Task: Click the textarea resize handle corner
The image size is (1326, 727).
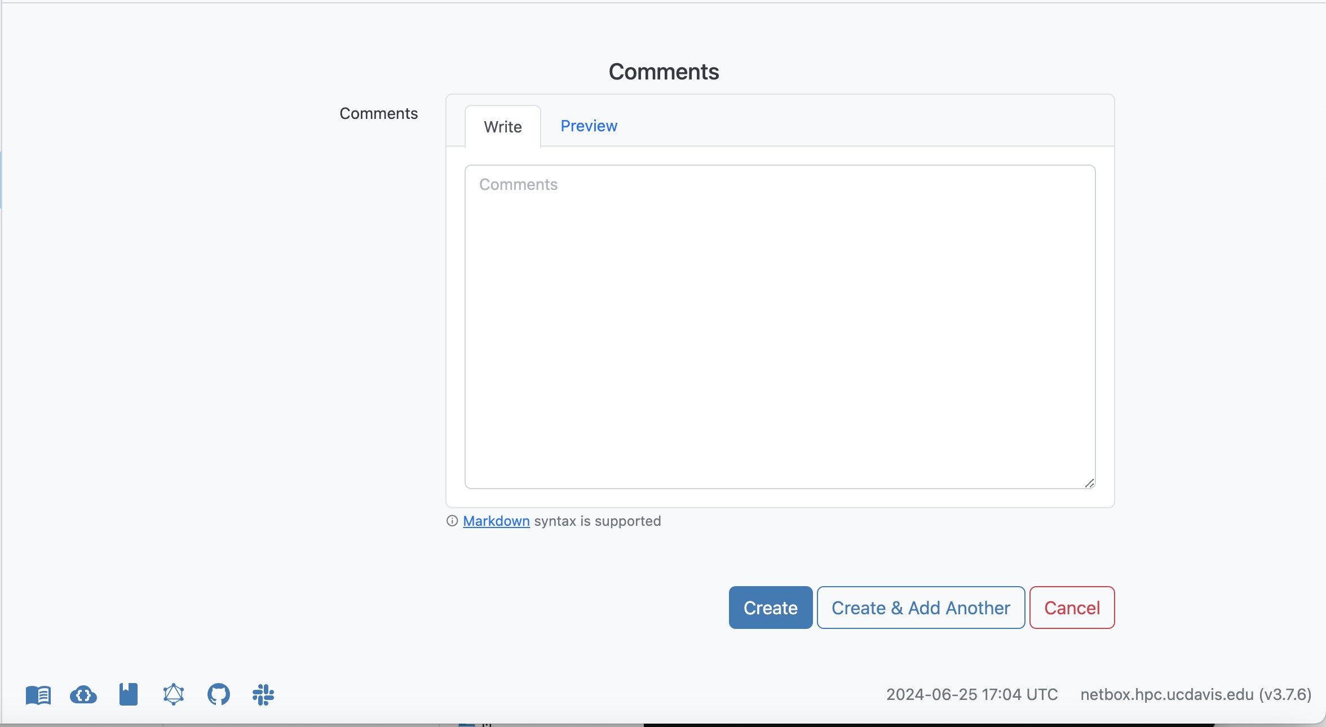Action: click(x=1089, y=484)
